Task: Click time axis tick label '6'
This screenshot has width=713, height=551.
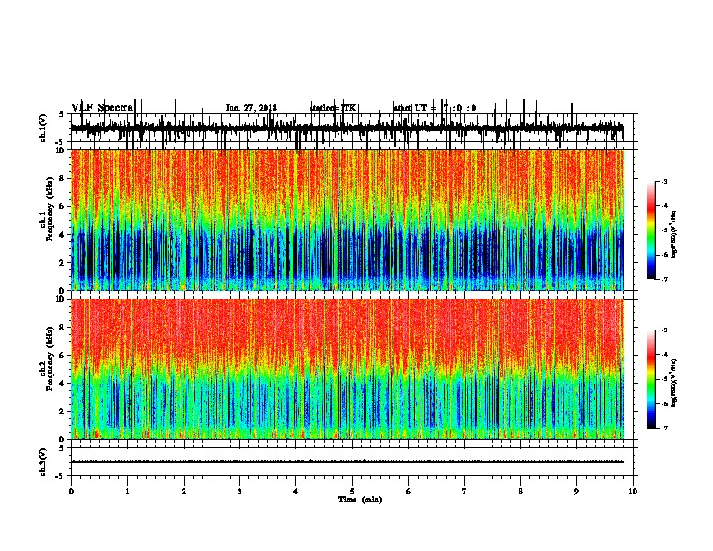Action: [x=409, y=492]
